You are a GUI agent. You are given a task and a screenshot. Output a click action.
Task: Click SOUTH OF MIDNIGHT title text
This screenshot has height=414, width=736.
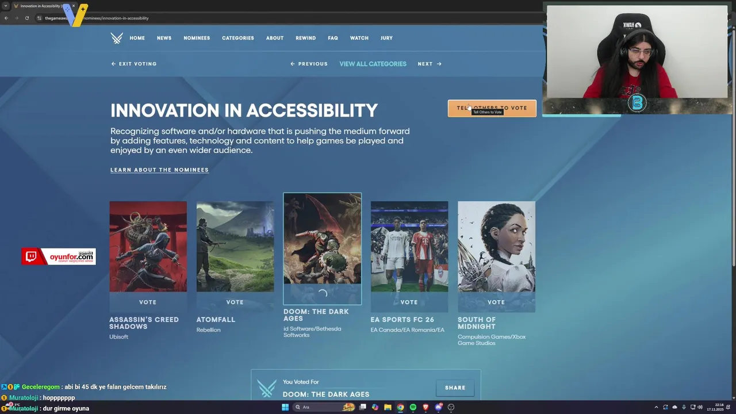pyautogui.click(x=477, y=323)
